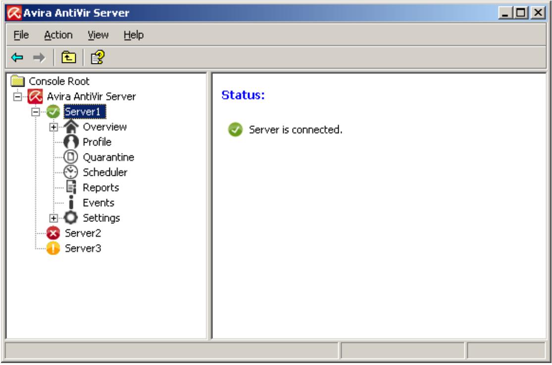Screen dimensions: 552x365
Task: Click the Back arrow toolbar button
Action: tap(17, 57)
